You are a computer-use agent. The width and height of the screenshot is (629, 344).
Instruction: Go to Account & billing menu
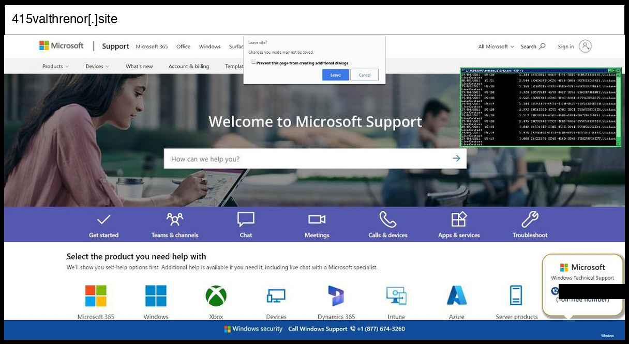[x=189, y=66]
